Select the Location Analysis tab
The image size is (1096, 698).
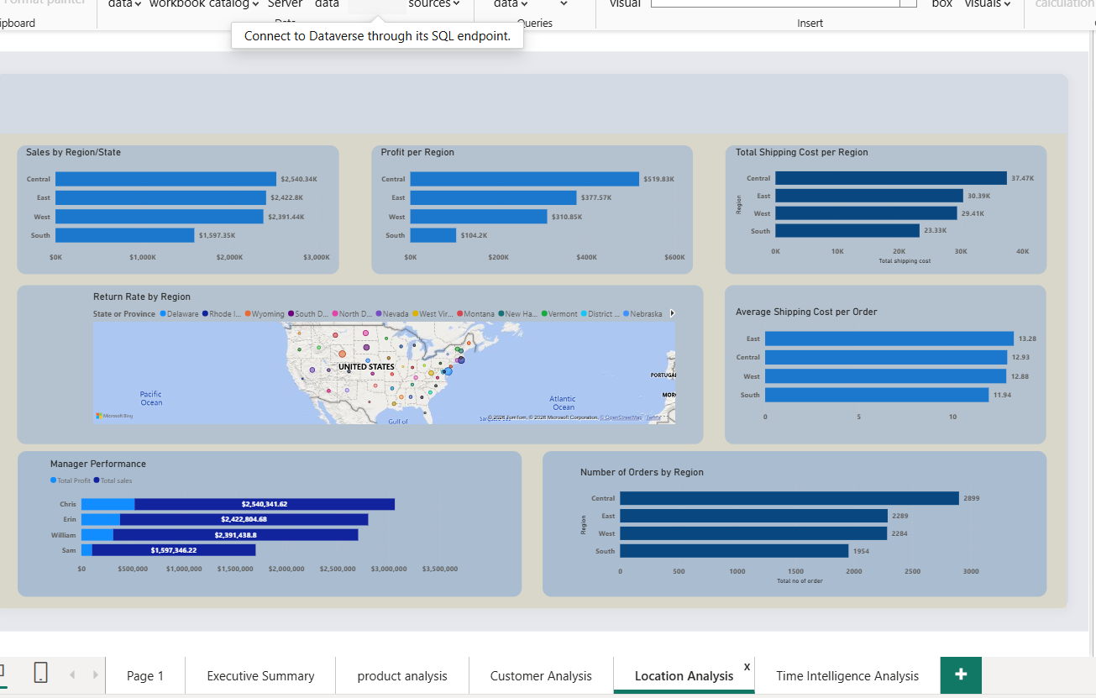point(684,675)
